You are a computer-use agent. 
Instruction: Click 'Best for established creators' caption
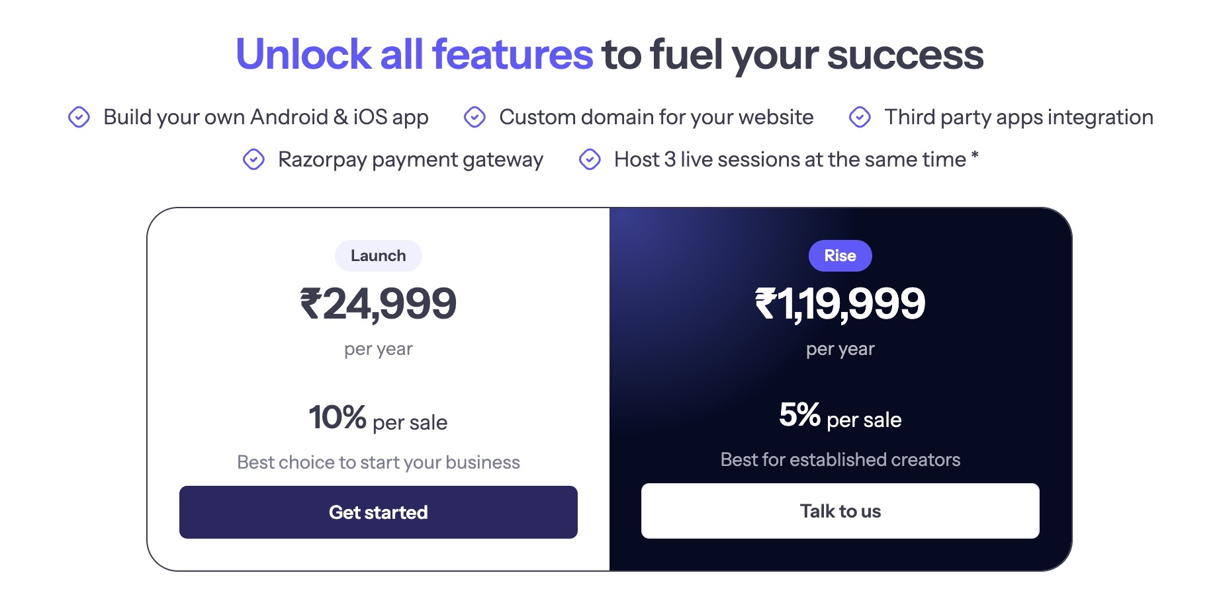[840, 459]
